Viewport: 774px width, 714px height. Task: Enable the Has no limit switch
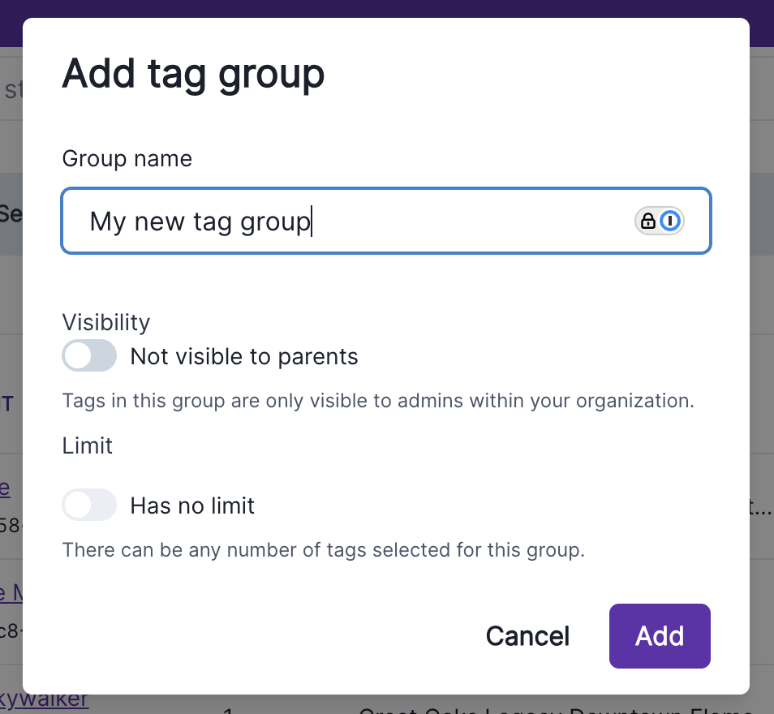click(x=89, y=505)
